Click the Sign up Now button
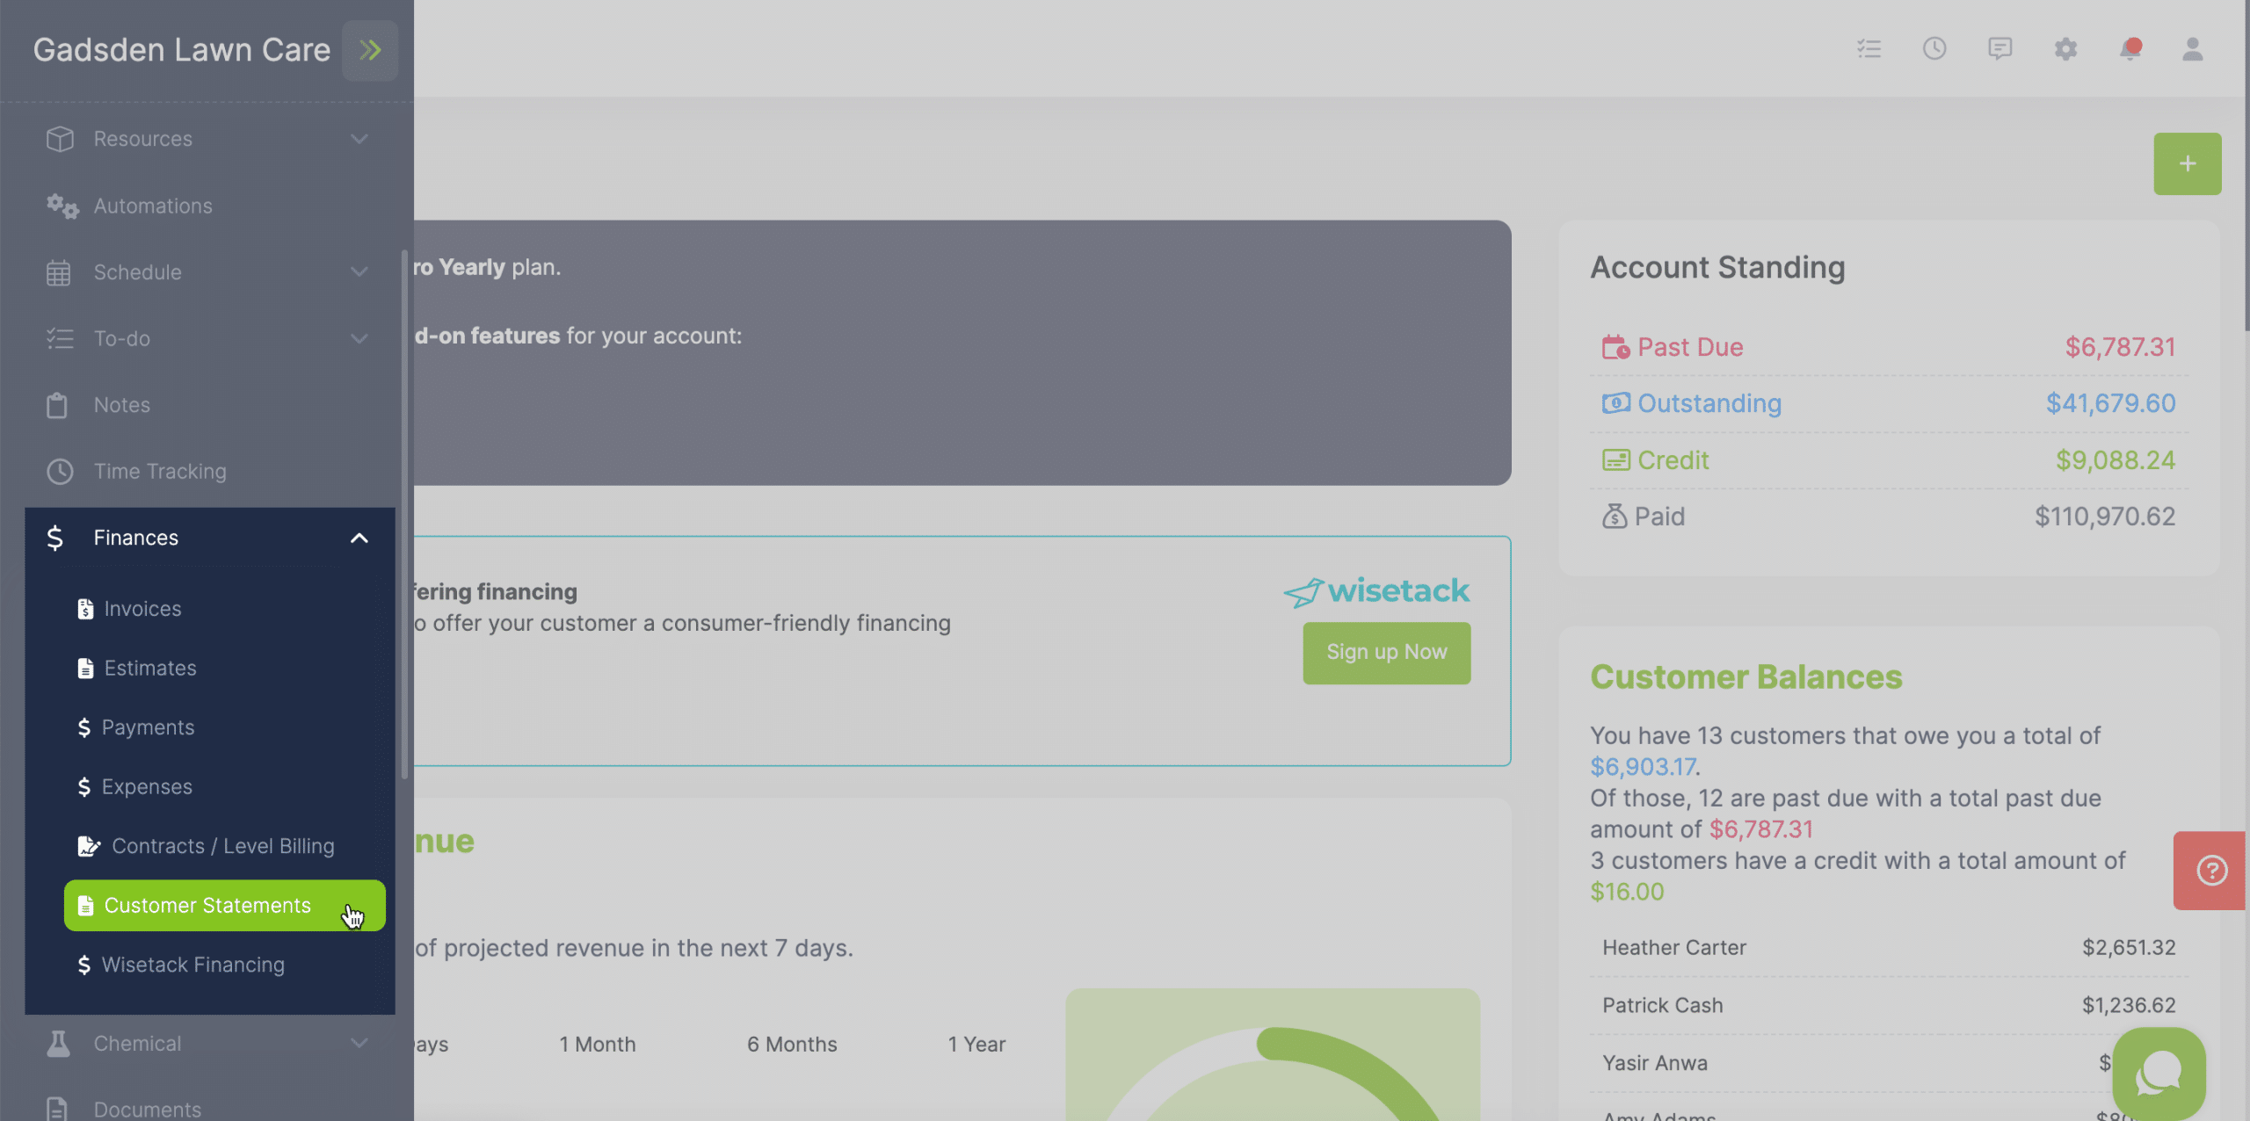The width and height of the screenshot is (2250, 1121). (x=1386, y=653)
